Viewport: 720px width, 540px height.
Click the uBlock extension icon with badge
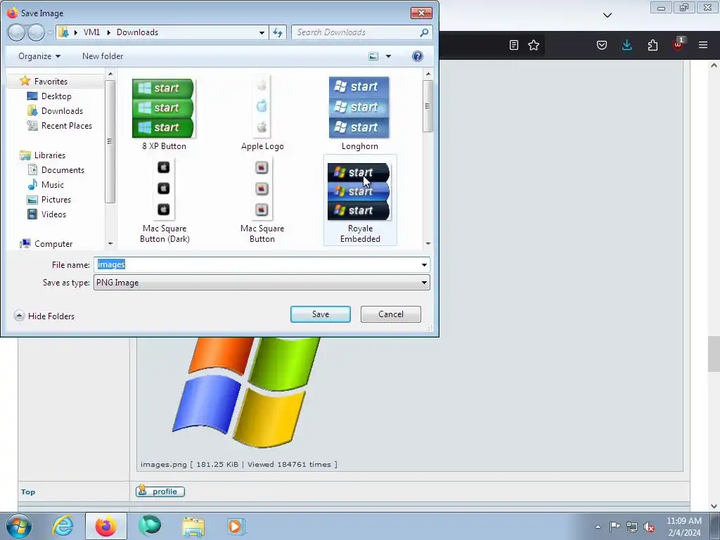click(679, 44)
